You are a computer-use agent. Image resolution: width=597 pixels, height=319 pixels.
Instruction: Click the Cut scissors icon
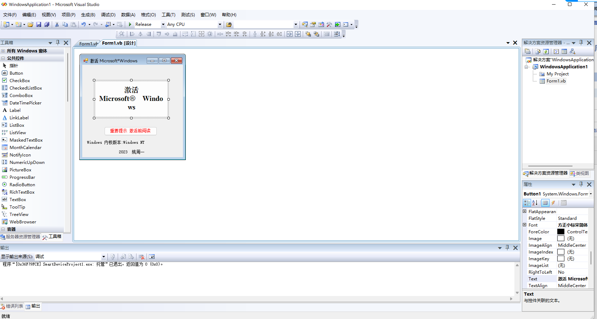point(57,24)
